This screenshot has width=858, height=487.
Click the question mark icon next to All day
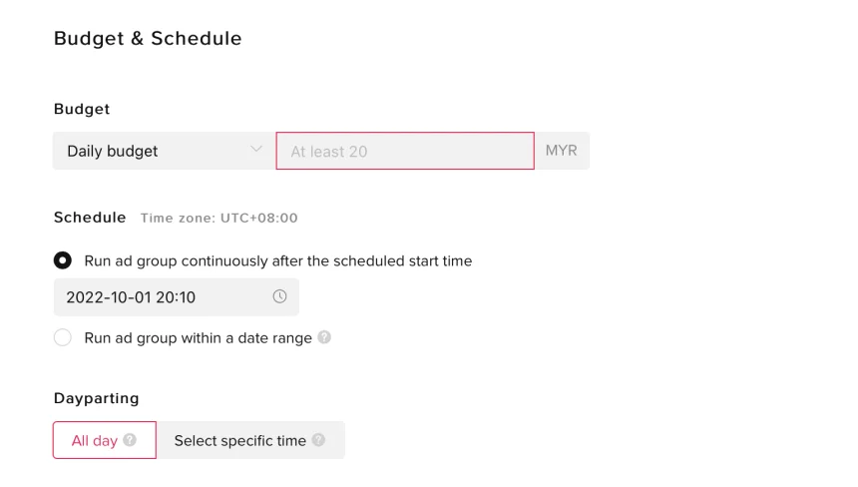[x=131, y=440]
